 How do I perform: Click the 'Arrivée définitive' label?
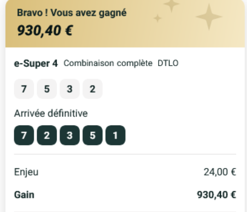pyautogui.click(x=51, y=114)
